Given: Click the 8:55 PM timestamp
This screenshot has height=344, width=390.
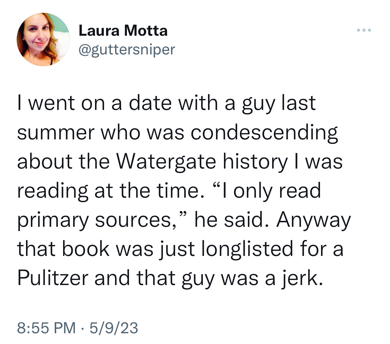Looking at the screenshot, I should (x=46, y=327).
